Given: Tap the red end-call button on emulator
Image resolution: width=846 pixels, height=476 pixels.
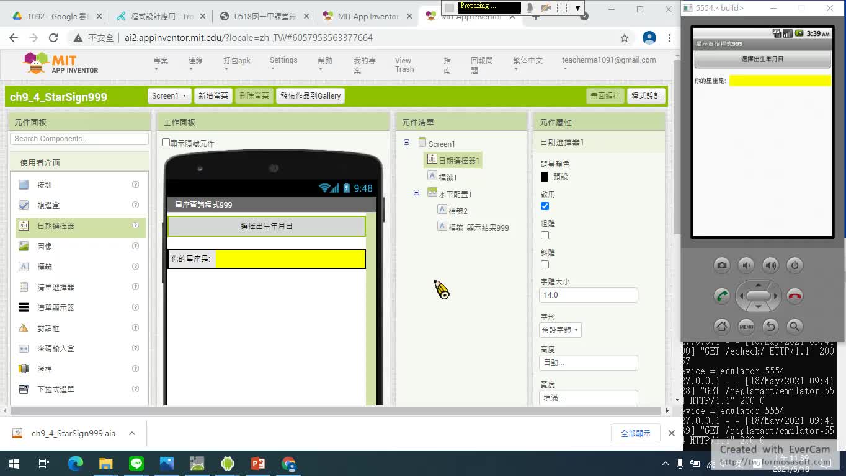Looking at the screenshot, I should (x=795, y=296).
